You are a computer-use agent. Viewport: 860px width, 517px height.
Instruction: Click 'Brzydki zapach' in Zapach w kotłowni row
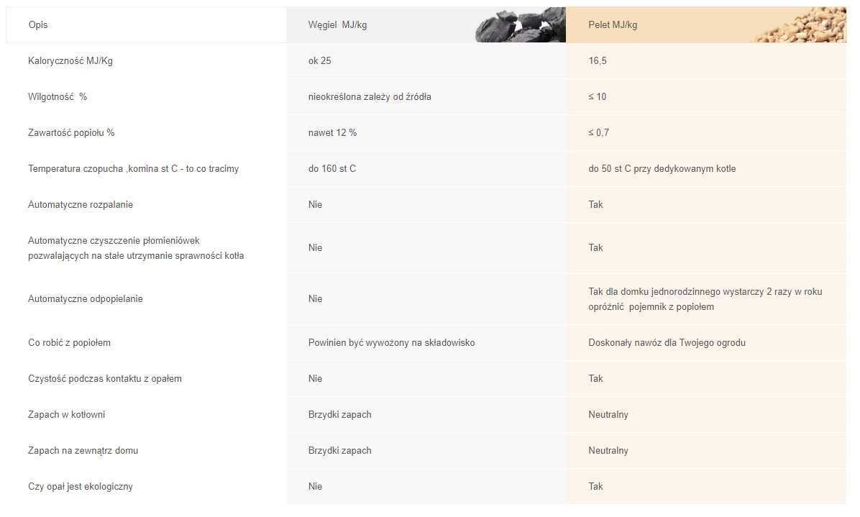coord(339,414)
